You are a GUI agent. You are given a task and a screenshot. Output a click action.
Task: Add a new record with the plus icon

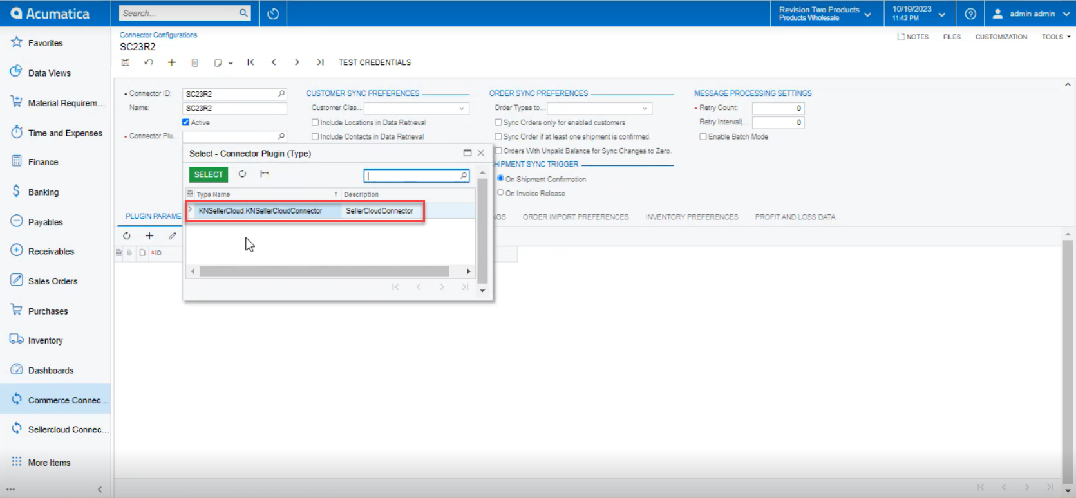pyautogui.click(x=172, y=62)
